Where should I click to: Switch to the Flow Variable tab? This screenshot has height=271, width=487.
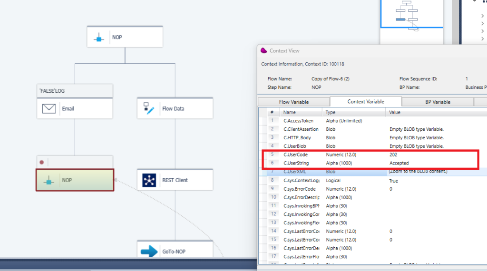tap(293, 102)
